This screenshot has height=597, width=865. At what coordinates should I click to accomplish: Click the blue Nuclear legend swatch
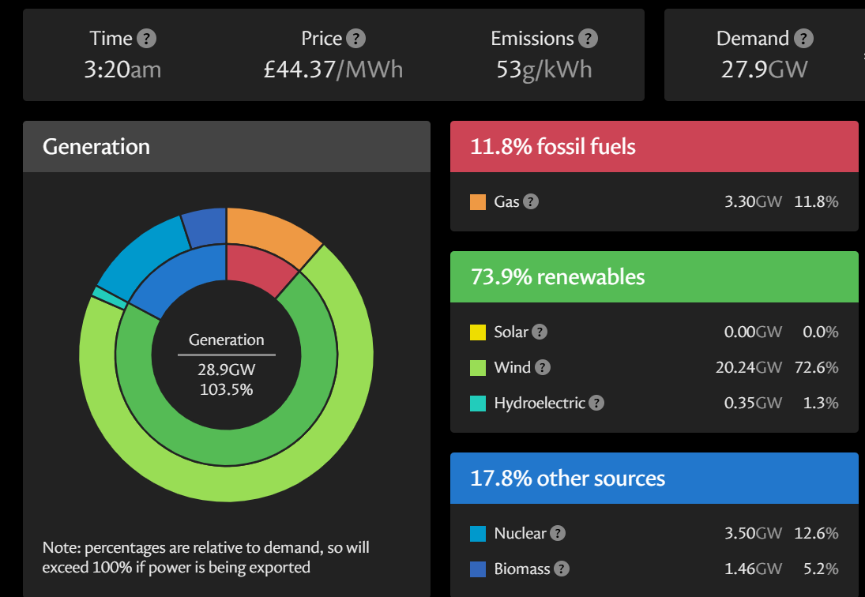[x=478, y=534]
